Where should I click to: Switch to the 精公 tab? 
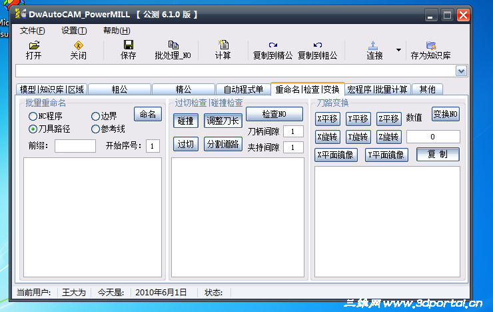(184, 89)
